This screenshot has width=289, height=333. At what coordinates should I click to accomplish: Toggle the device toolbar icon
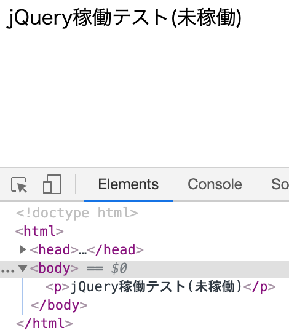pyautogui.click(x=52, y=184)
